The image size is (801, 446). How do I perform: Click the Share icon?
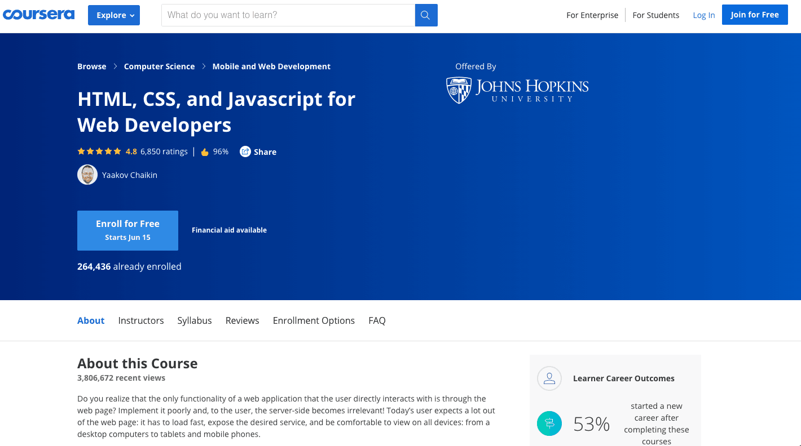click(245, 151)
